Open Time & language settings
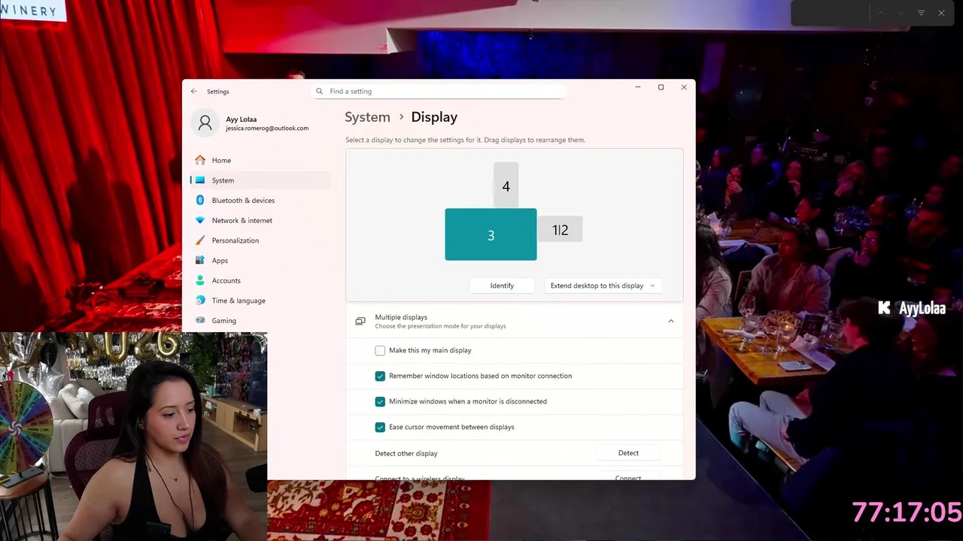963x541 pixels. pyautogui.click(x=260, y=301)
